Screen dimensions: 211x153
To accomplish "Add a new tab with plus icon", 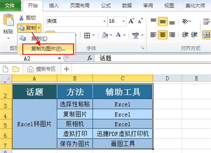I will [x=66, y=69].
